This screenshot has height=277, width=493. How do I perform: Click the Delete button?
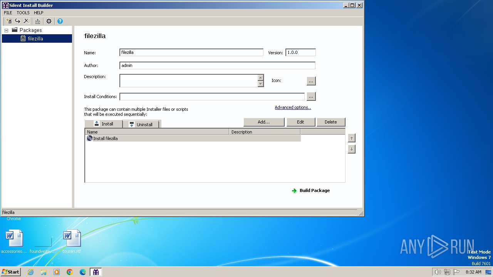(330, 122)
